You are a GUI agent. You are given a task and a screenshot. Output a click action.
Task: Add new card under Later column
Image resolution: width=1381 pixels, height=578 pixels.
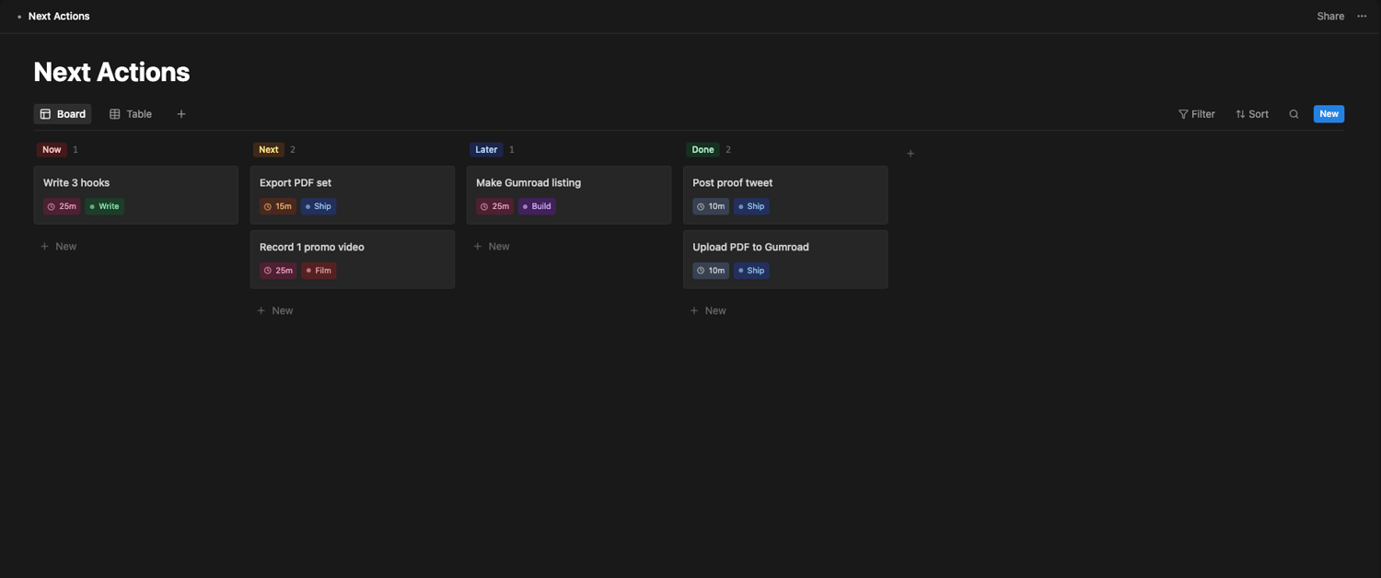point(492,247)
